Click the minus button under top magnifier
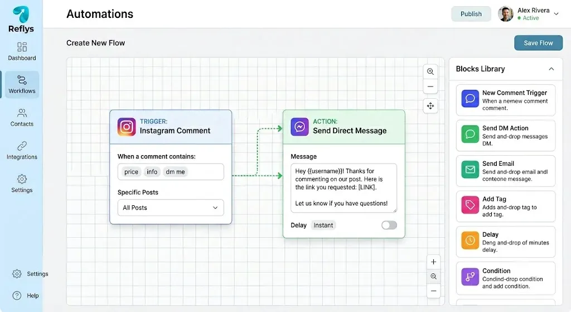 pos(430,87)
